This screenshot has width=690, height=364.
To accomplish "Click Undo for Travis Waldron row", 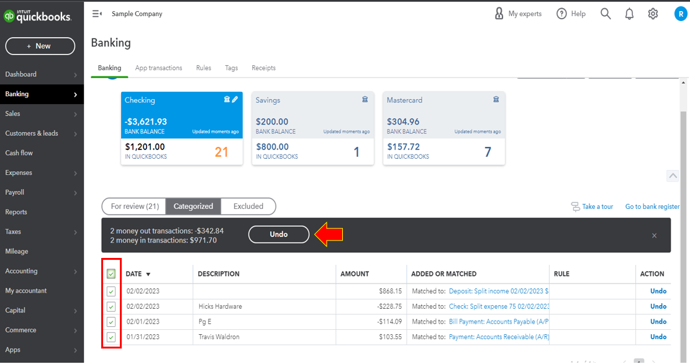I will pos(658,337).
